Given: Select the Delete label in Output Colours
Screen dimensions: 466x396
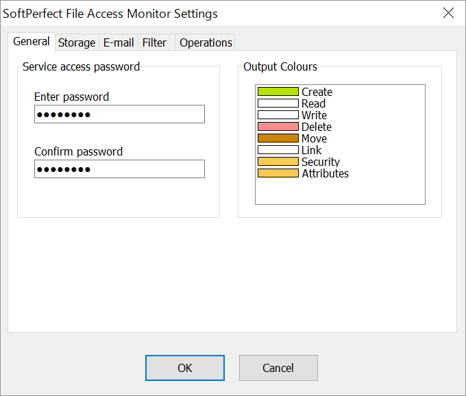Looking at the screenshot, I should tap(317, 127).
